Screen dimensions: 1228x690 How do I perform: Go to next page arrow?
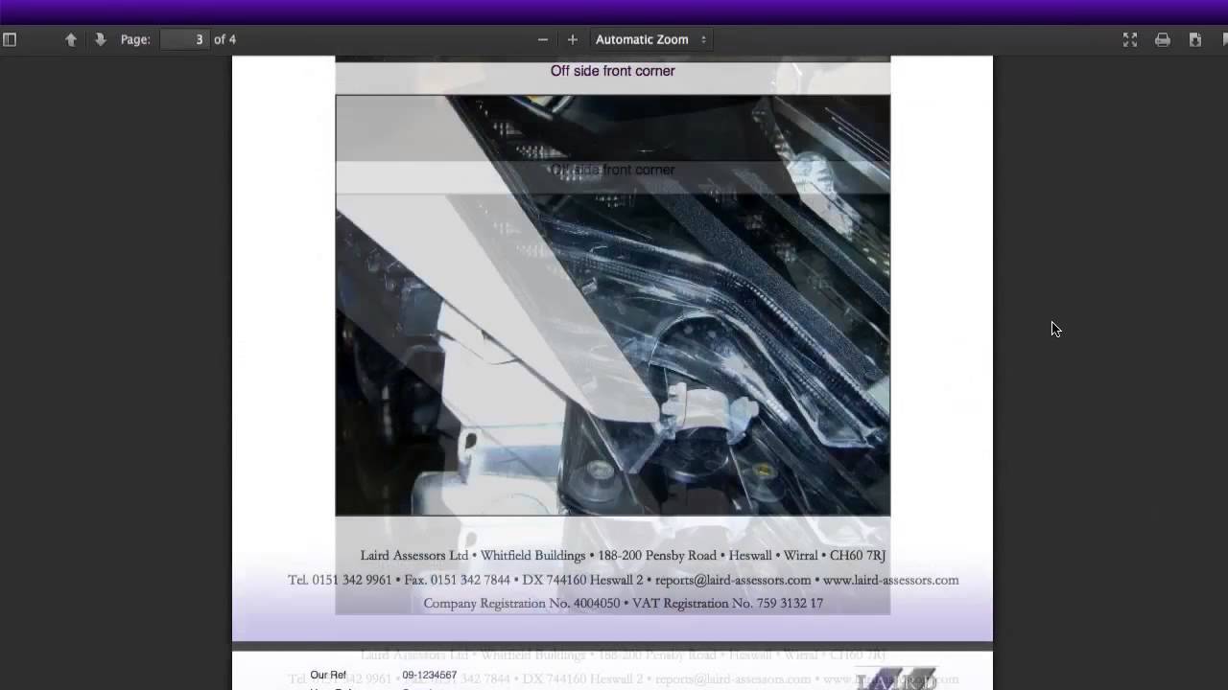click(100, 39)
